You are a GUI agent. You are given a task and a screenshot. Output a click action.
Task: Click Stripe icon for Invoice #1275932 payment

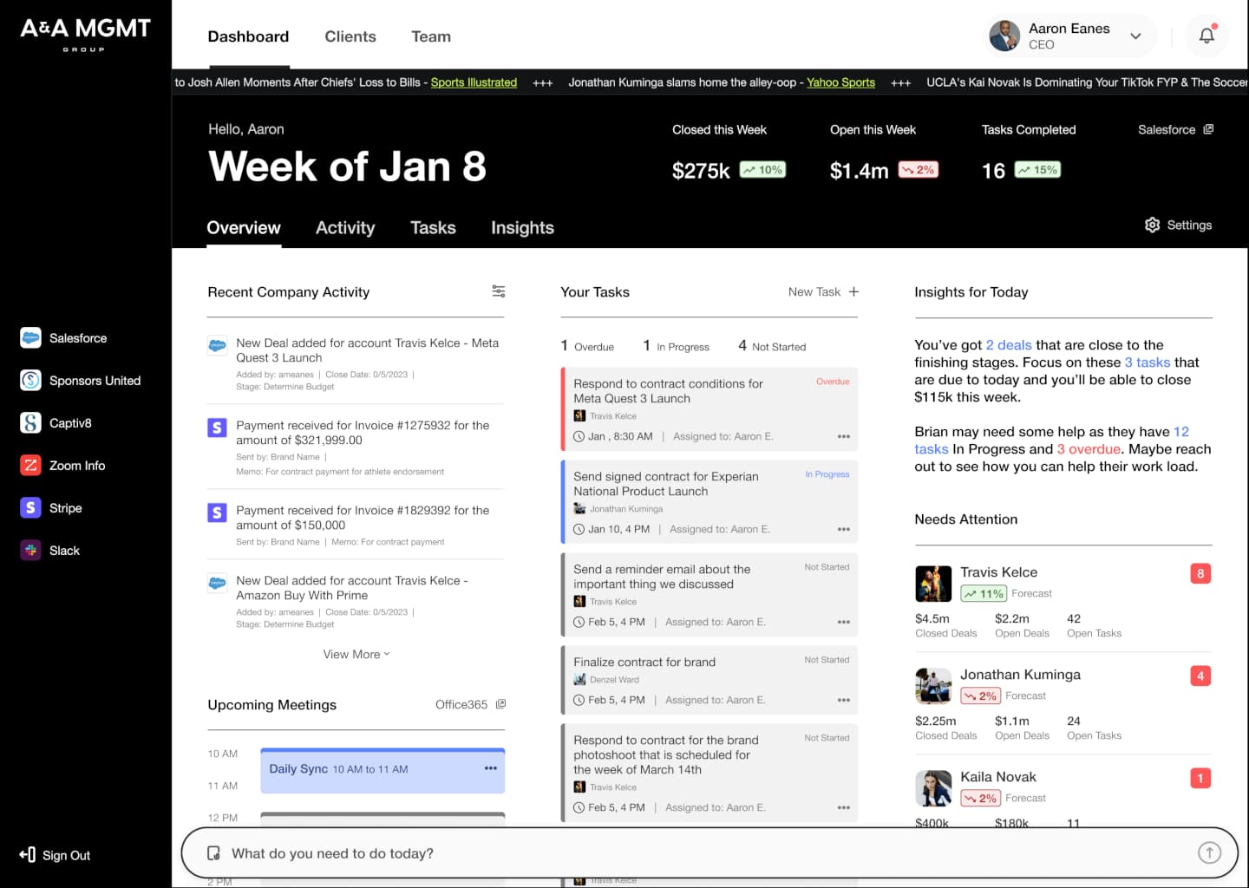tap(217, 428)
